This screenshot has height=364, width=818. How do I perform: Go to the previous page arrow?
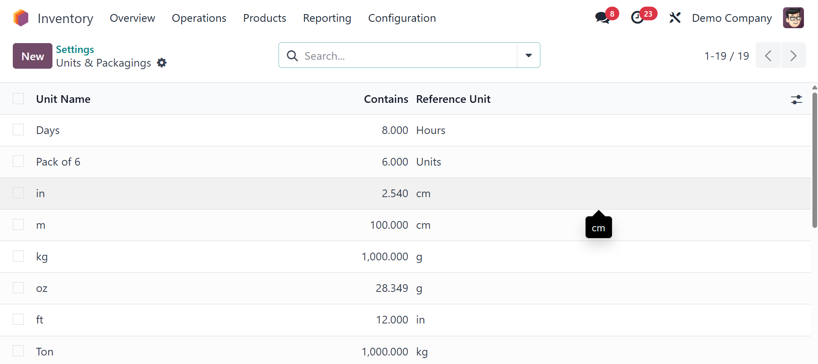(768, 55)
